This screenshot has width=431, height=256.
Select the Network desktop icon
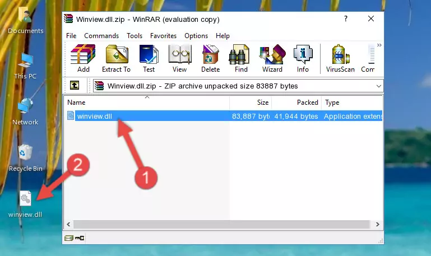[x=25, y=112]
